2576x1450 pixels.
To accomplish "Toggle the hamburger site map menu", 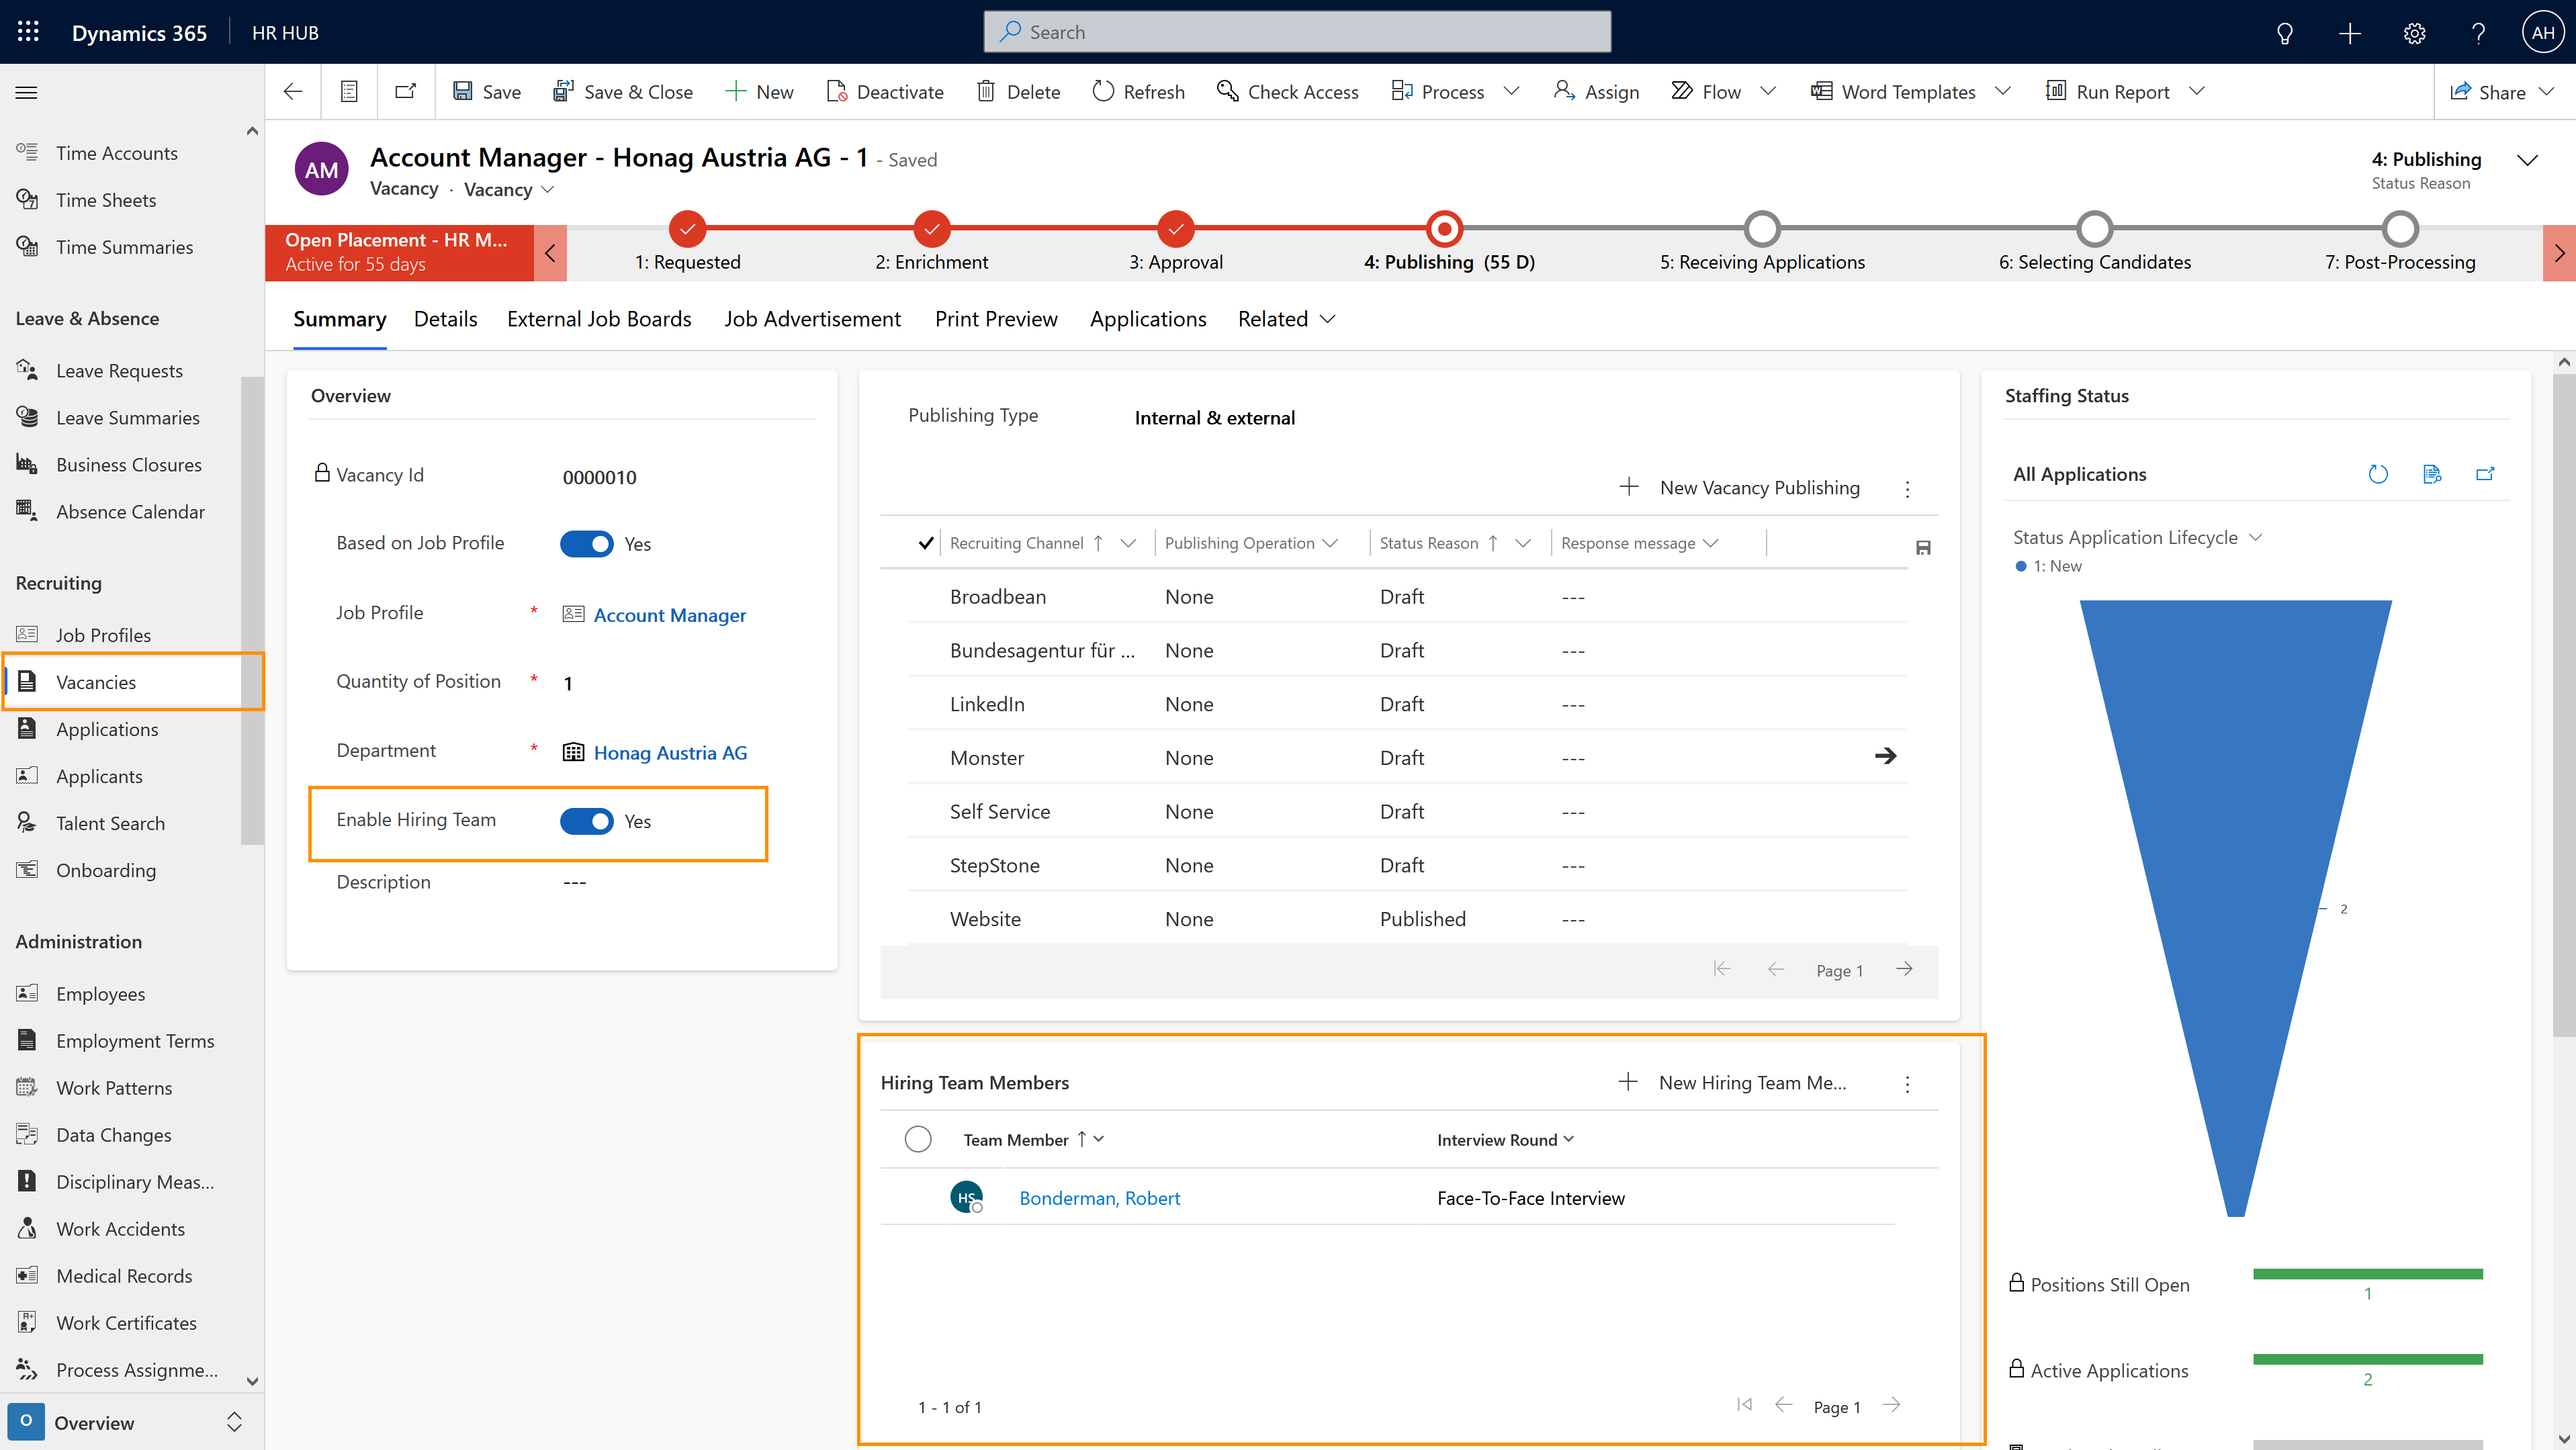I will 27,92.
